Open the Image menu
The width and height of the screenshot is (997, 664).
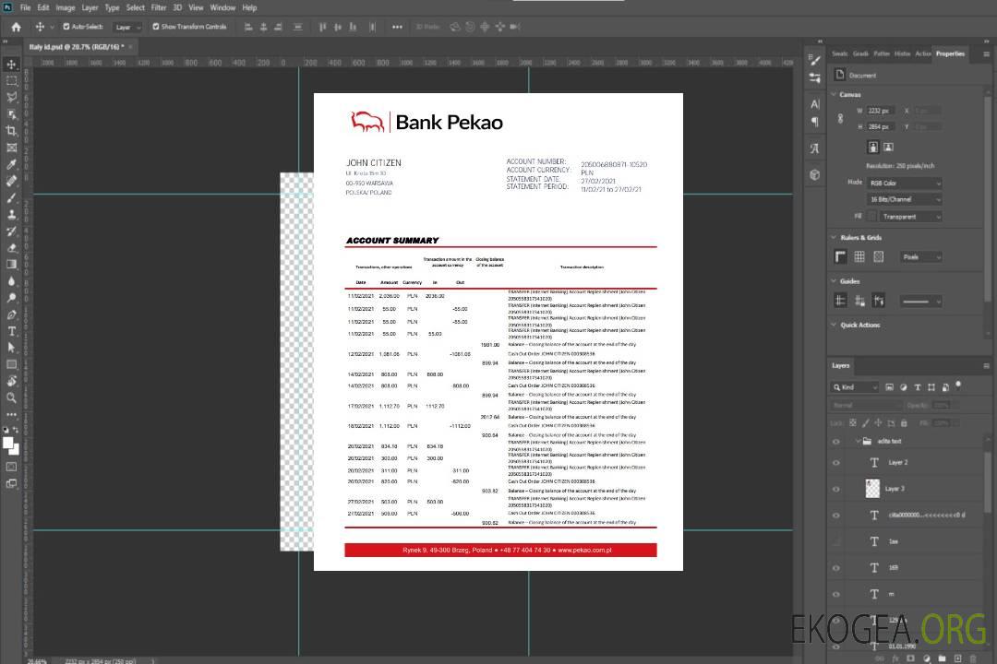coord(66,7)
